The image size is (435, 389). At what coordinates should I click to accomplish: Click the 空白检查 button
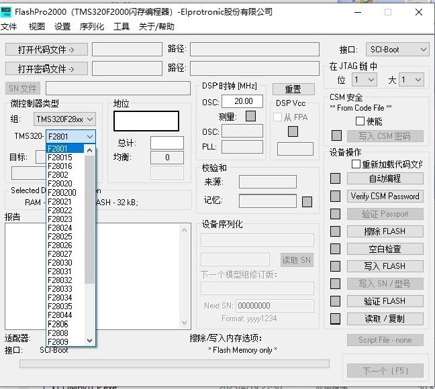pyautogui.click(x=385, y=249)
